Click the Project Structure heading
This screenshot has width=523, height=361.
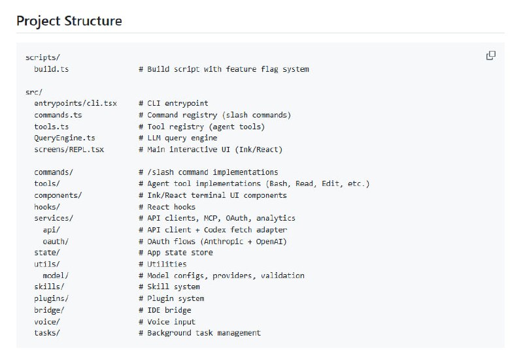click(69, 21)
